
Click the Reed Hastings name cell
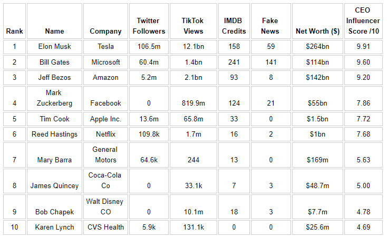pos(54,134)
